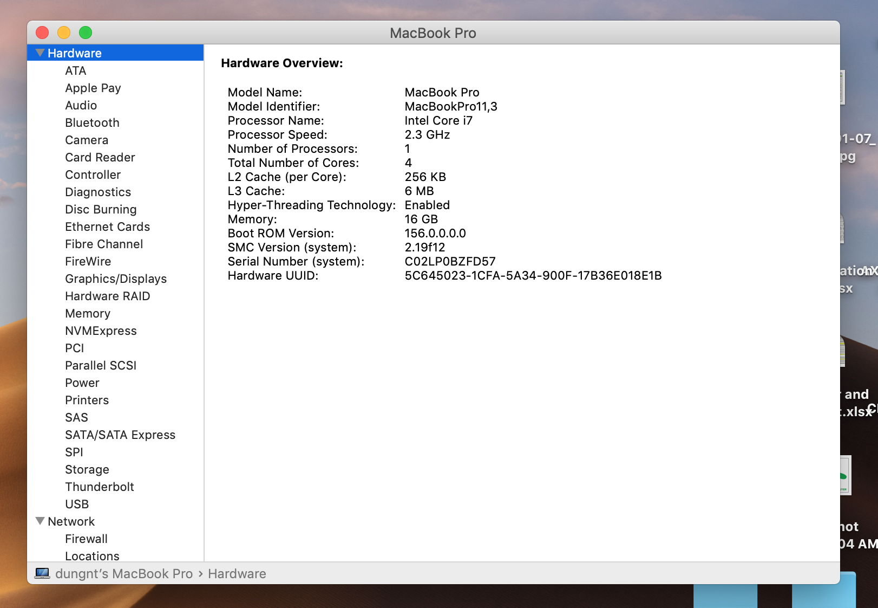Click the Hardware UUID value text
This screenshot has height=608, width=878.
533,276
